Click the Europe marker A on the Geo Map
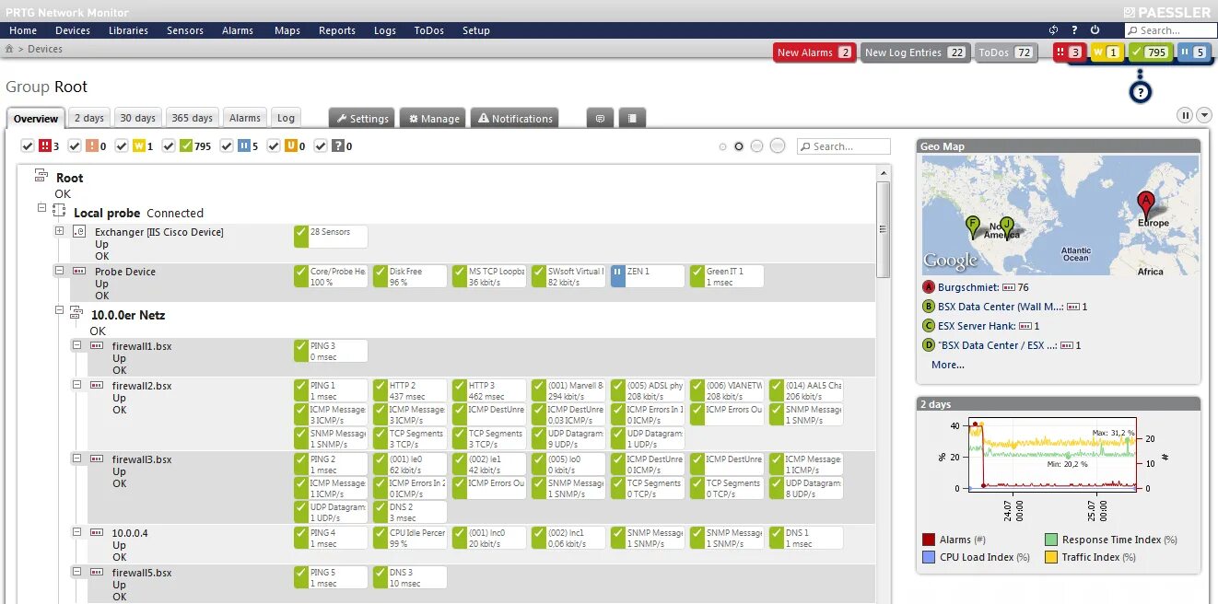This screenshot has width=1218, height=604. point(1145,204)
